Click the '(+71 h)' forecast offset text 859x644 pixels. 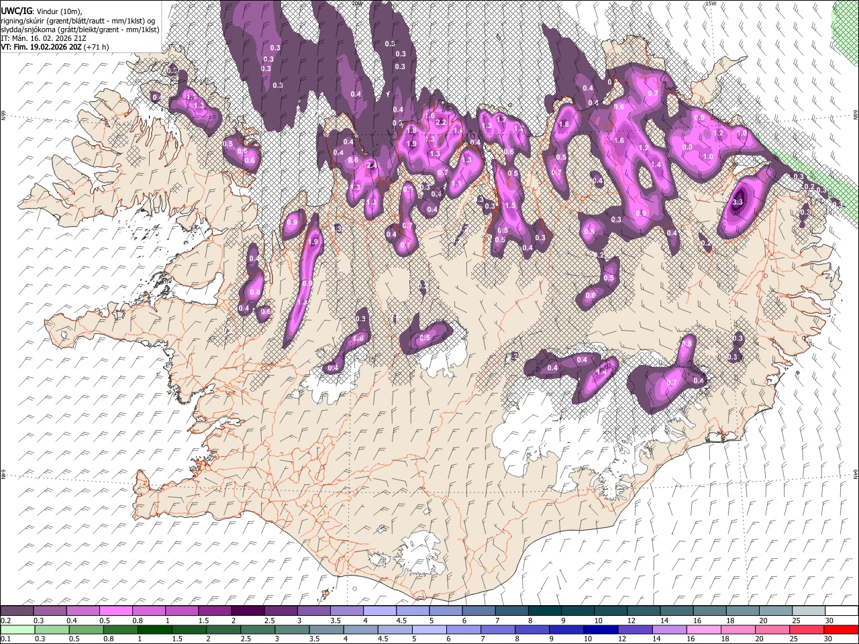tap(97, 47)
